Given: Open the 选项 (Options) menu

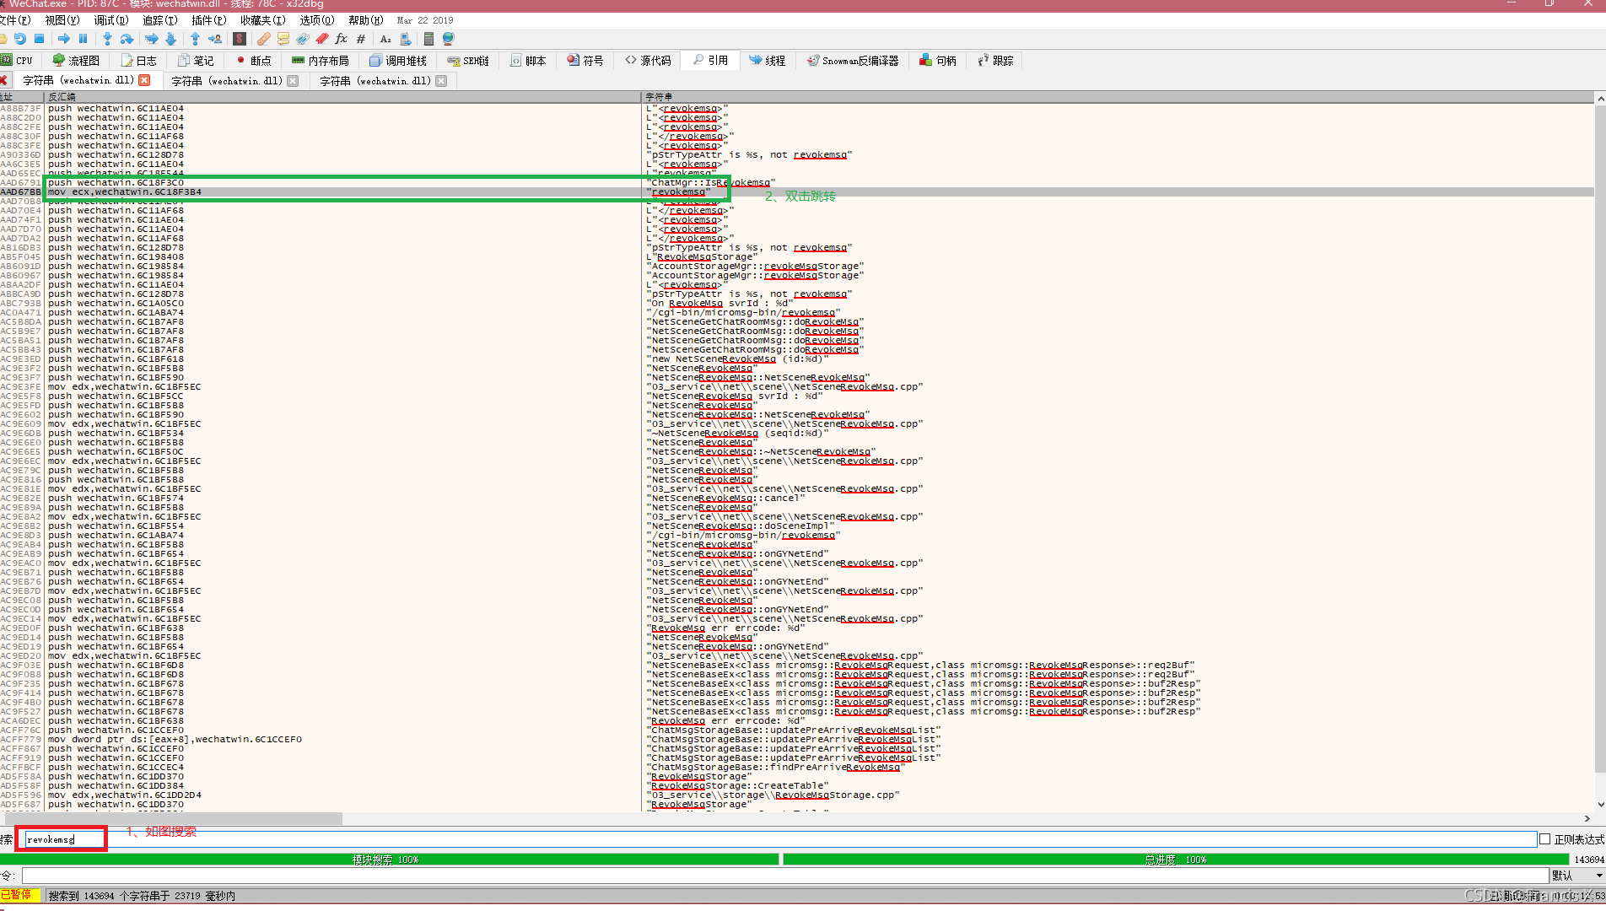Looking at the screenshot, I should pos(317,20).
